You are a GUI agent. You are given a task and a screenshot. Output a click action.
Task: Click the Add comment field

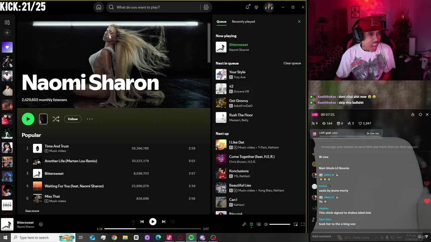pyautogui.click(x=322, y=236)
